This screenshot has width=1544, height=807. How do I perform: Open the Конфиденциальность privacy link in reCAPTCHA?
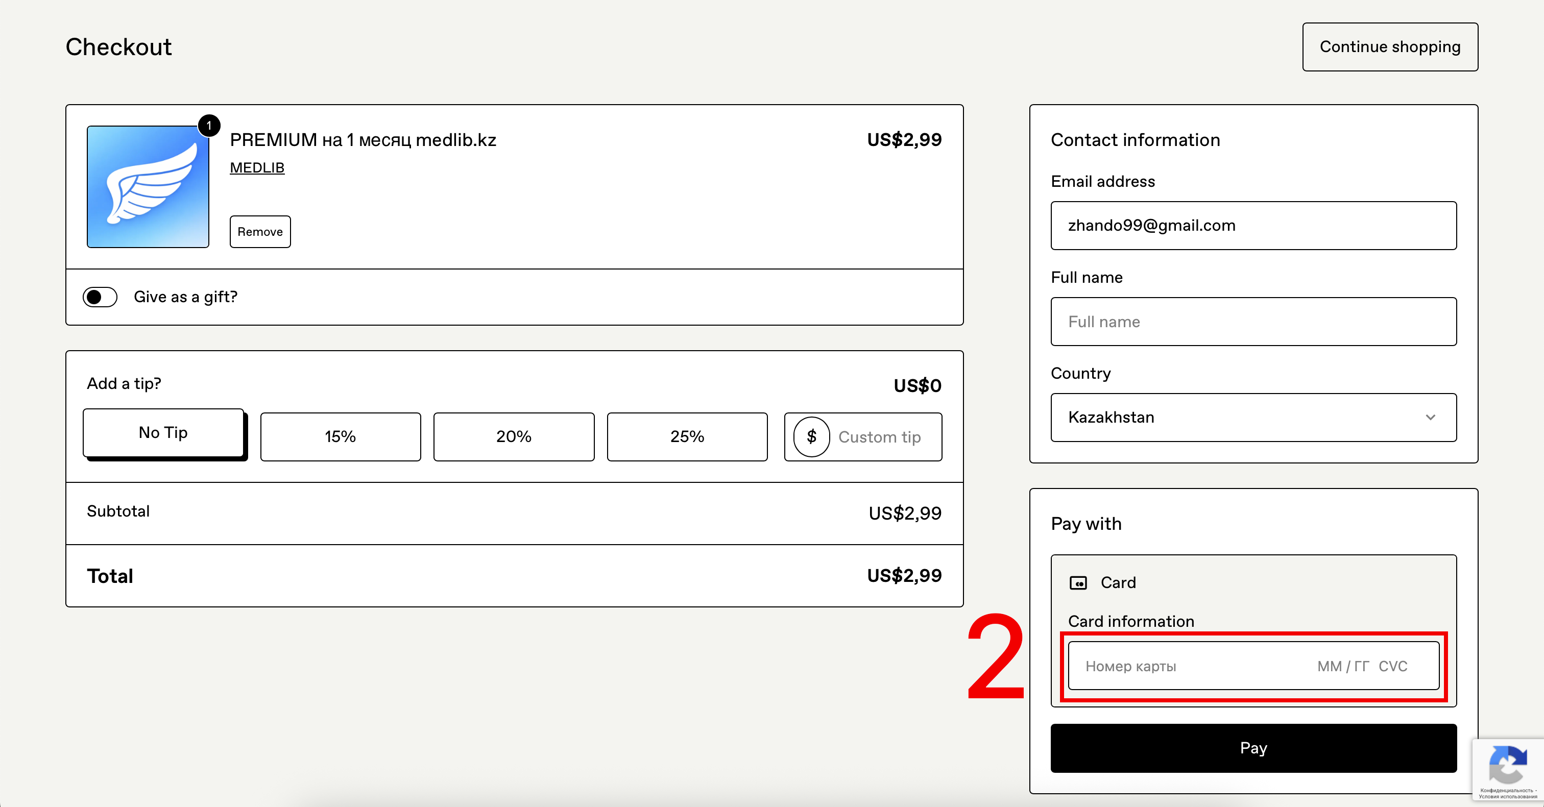(1507, 790)
